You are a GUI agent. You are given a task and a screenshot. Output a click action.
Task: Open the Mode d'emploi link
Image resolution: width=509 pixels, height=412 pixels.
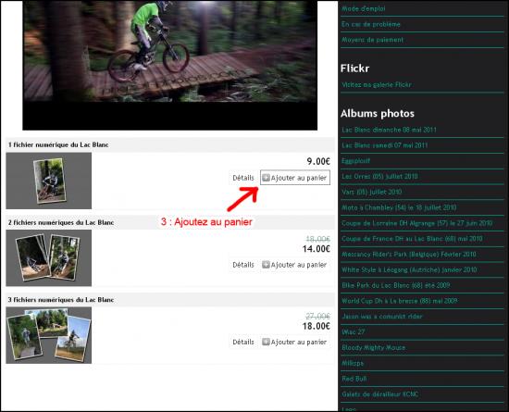coord(364,8)
